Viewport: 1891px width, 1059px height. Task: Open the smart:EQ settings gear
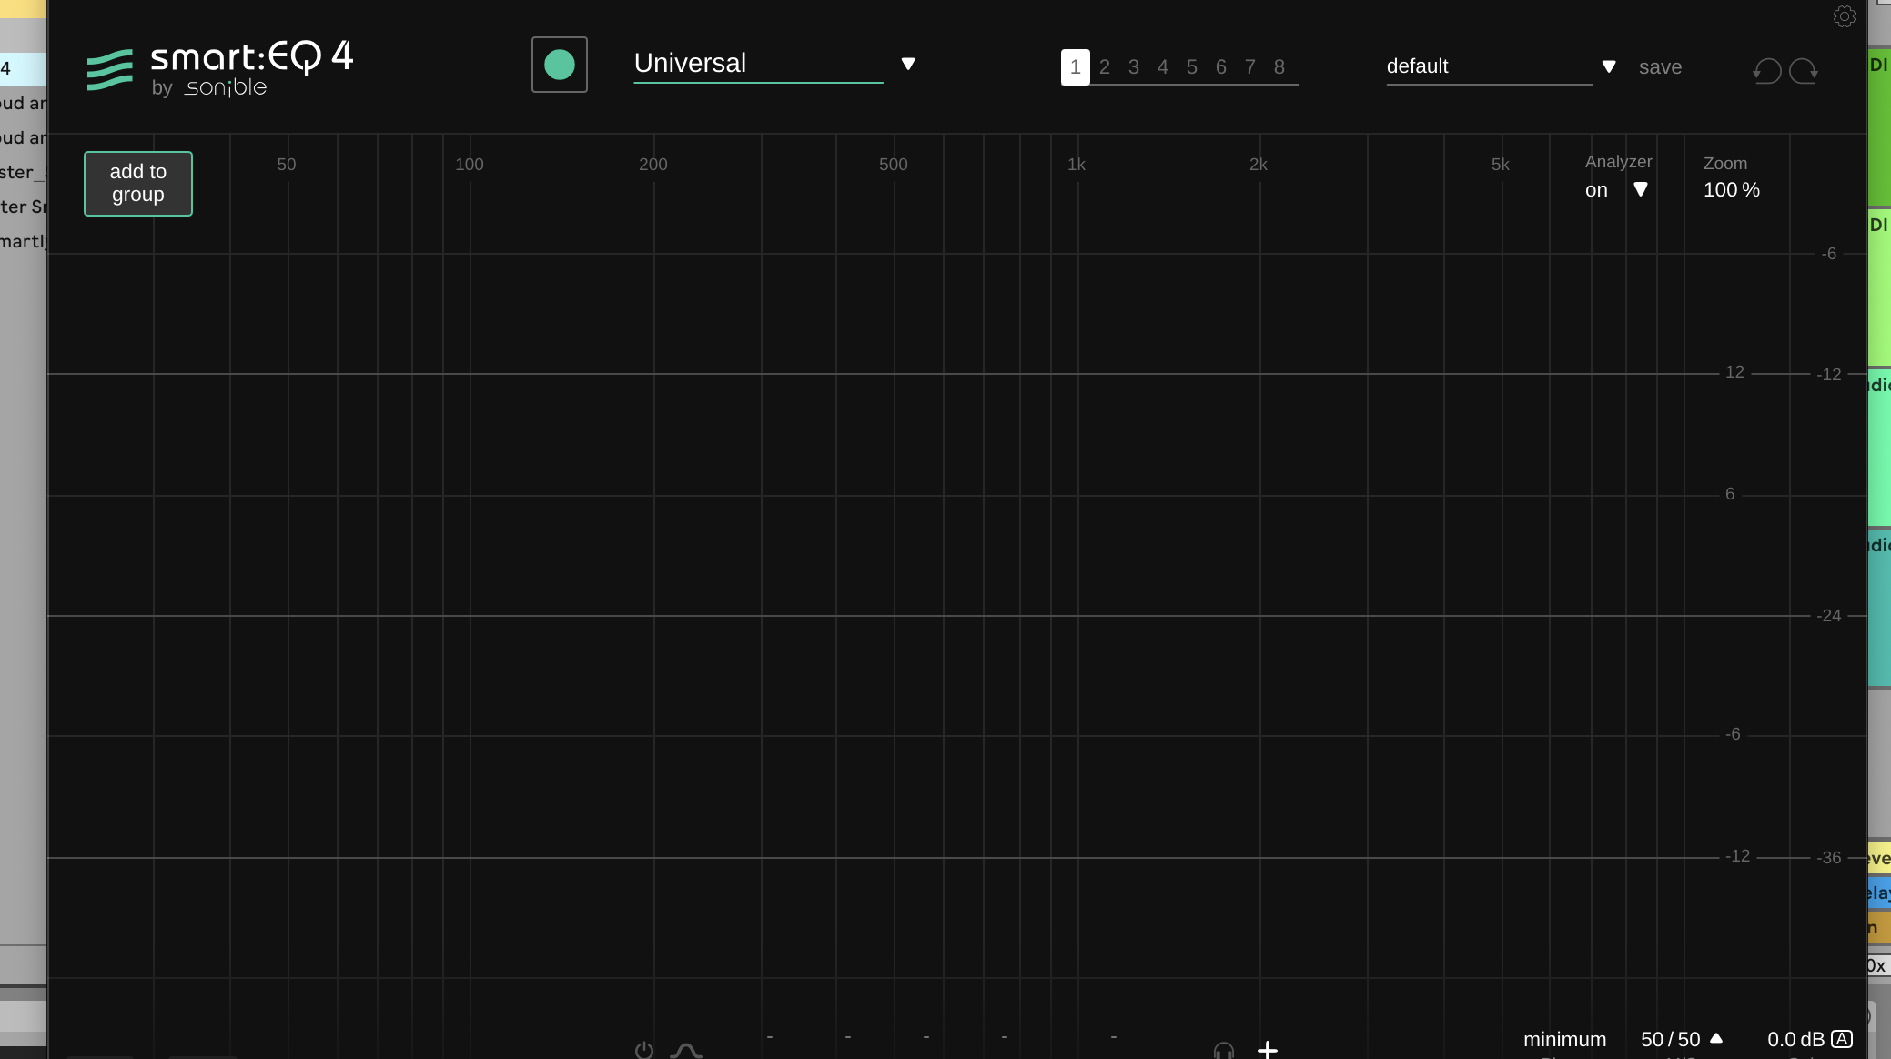click(x=1845, y=16)
